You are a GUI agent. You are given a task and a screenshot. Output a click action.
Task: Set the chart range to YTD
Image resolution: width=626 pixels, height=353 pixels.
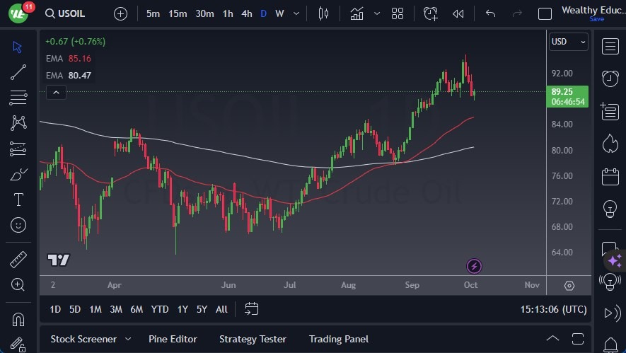coord(160,309)
